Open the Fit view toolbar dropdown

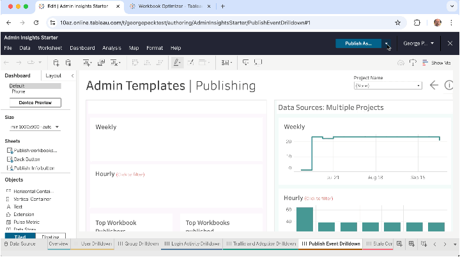[x=226, y=63]
